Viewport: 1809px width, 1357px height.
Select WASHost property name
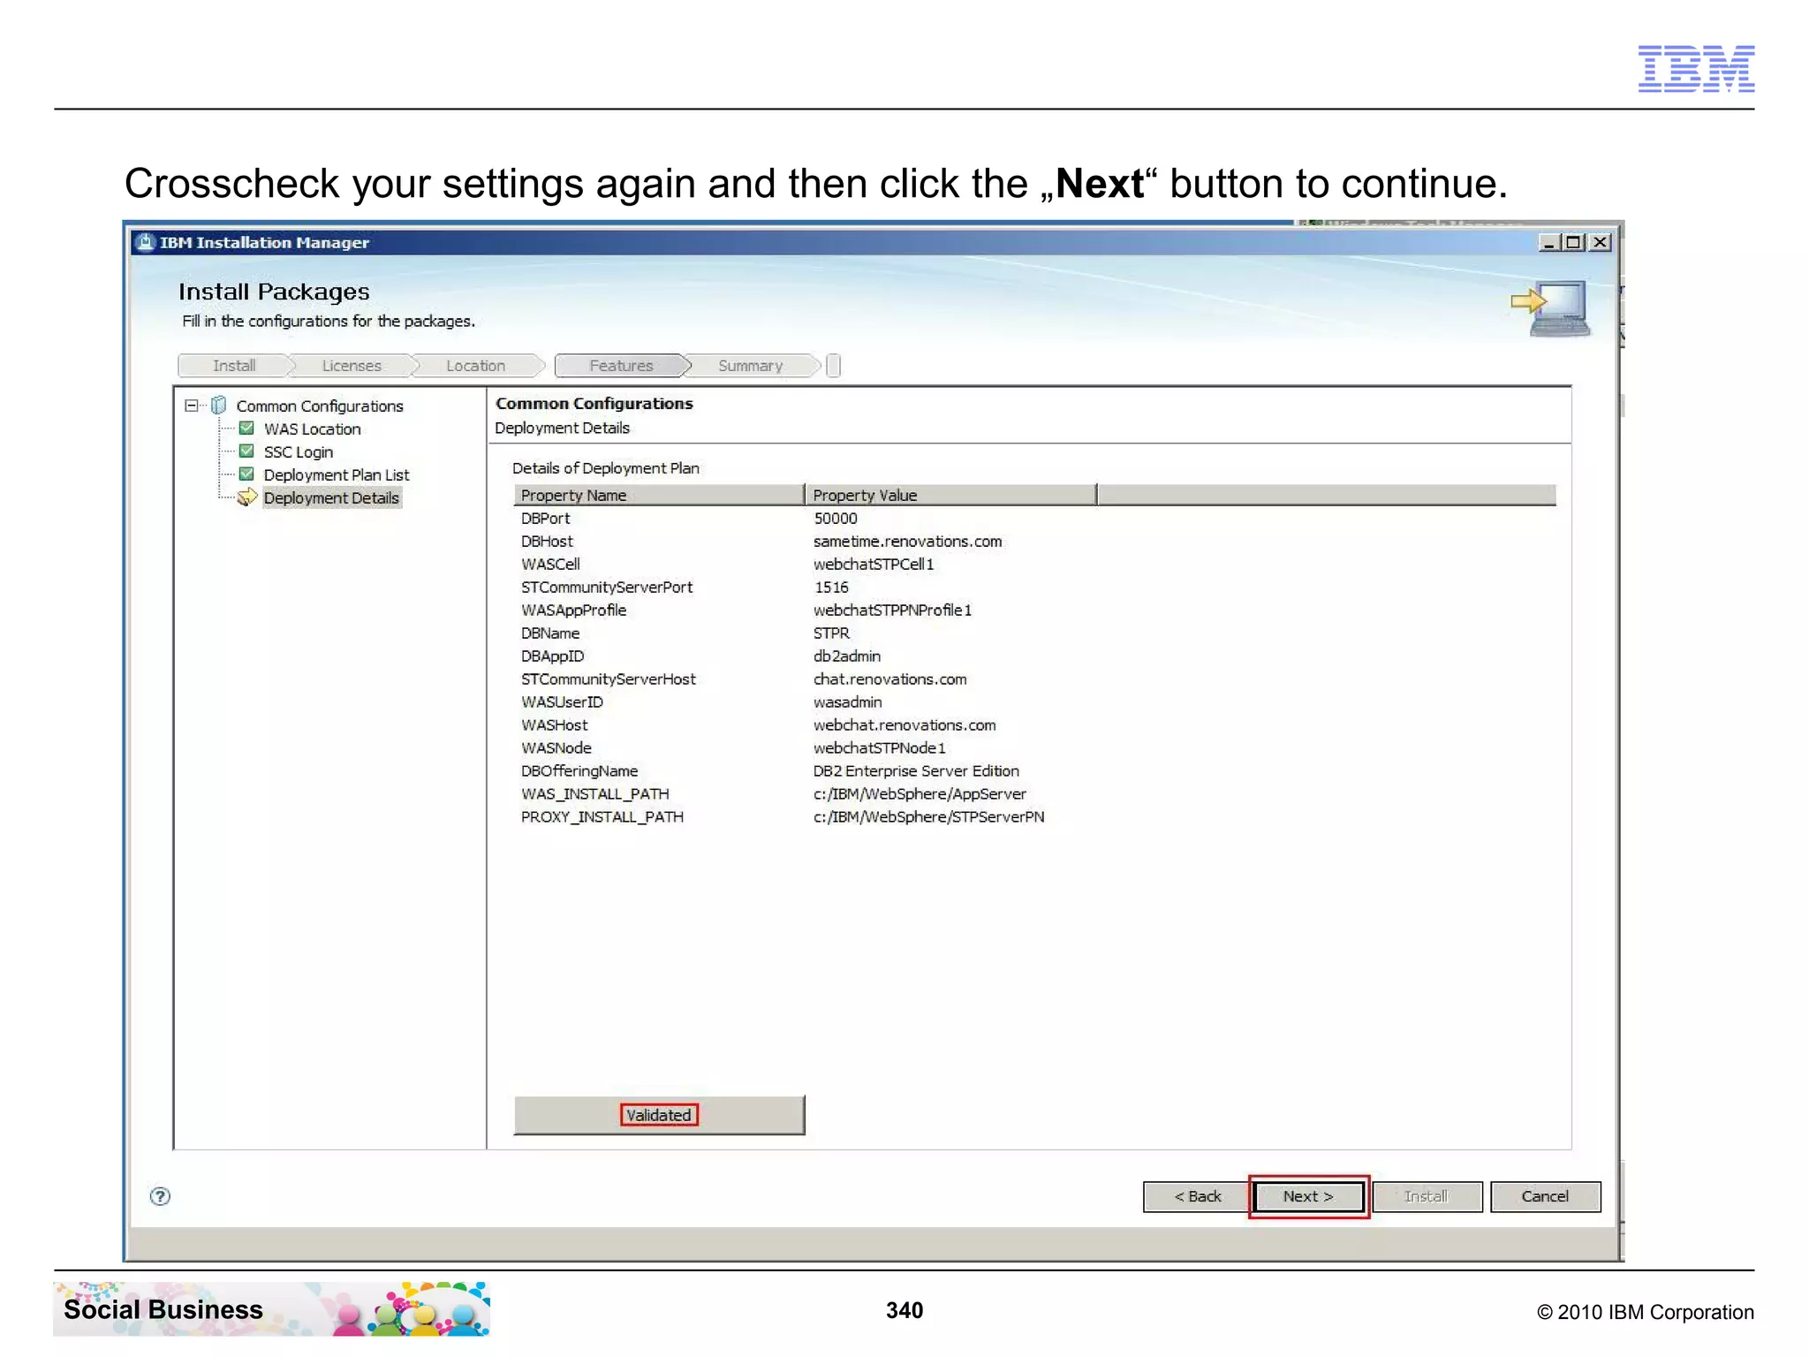(554, 725)
